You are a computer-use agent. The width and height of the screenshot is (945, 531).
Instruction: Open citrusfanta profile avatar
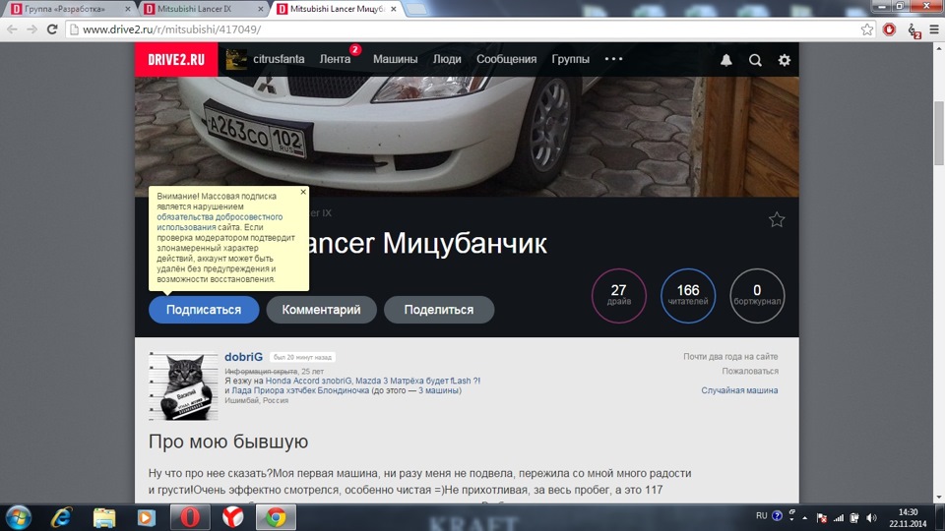236,60
